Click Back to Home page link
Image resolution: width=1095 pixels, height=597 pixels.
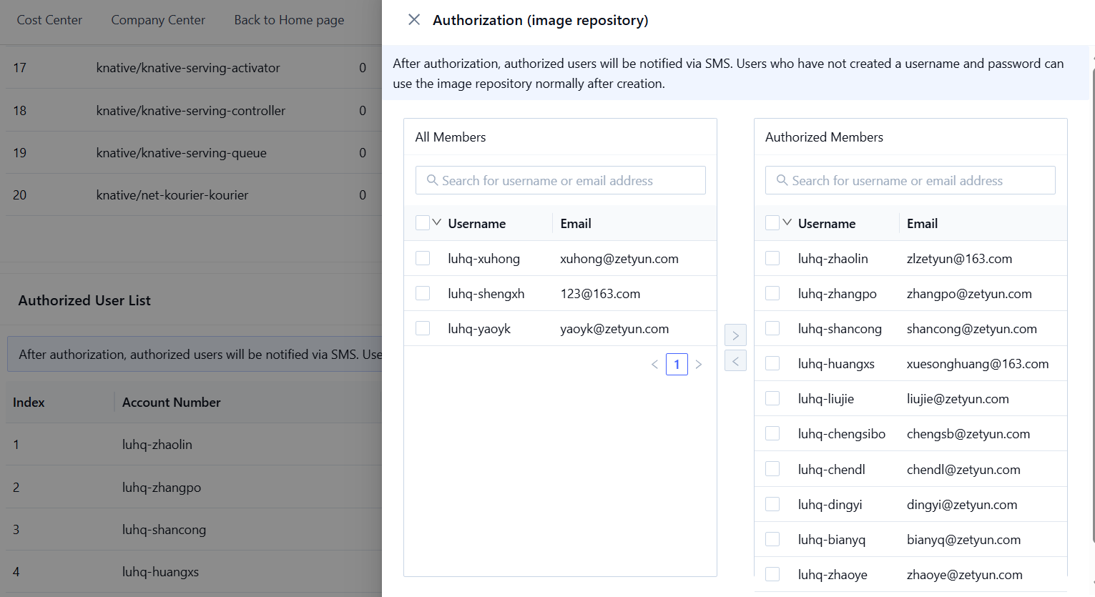point(289,20)
